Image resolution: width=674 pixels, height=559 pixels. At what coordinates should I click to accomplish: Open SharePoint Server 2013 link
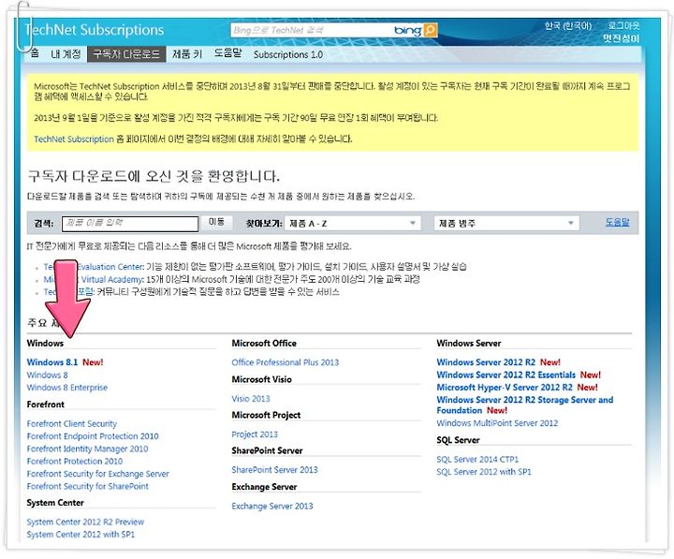[274, 470]
